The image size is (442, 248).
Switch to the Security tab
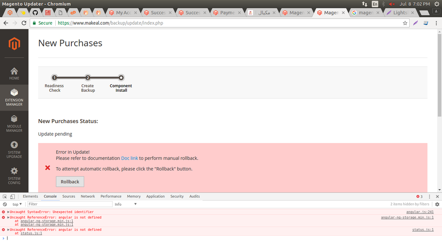tap(177, 196)
